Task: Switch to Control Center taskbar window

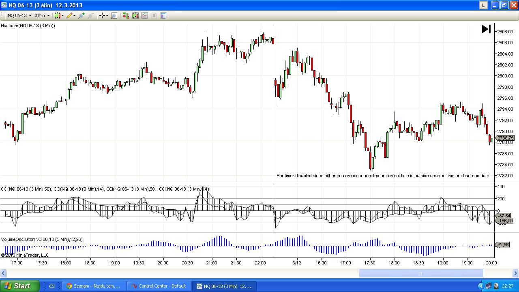Action: (158, 286)
